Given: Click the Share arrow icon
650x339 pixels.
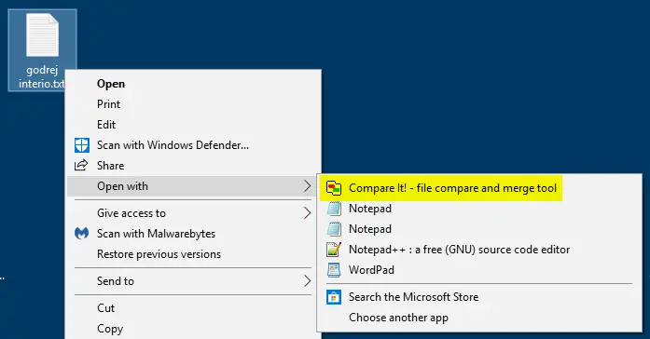Looking at the screenshot, I should [81, 165].
